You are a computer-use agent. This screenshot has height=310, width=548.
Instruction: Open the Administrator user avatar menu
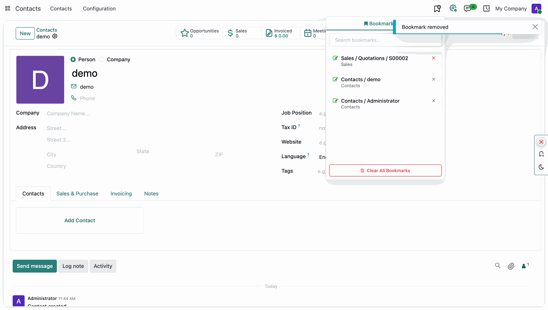536,9
